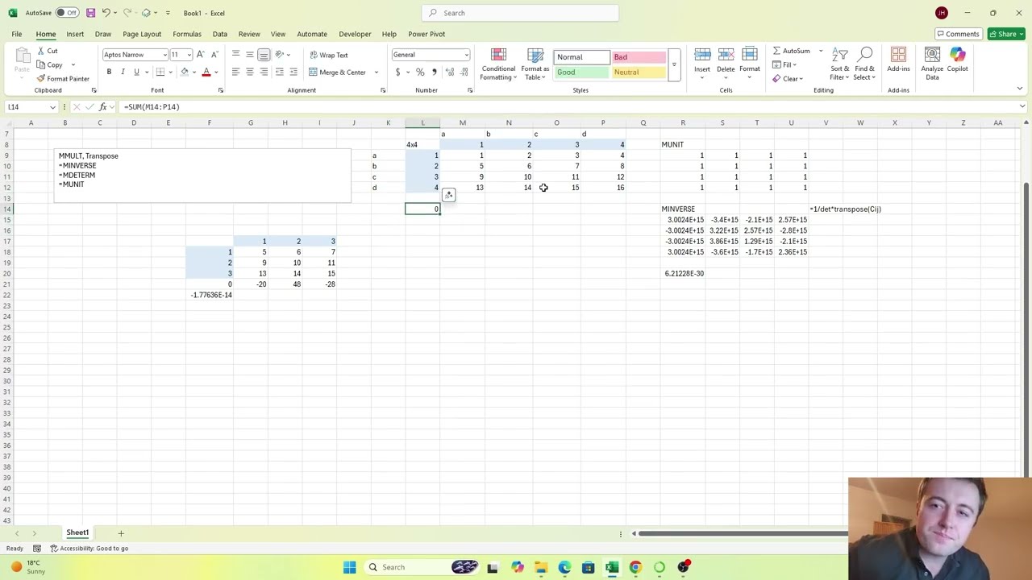Align cell content to the top
Image resolution: width=1032 pixels, height=580 pixels.
(x=235, y=55)
